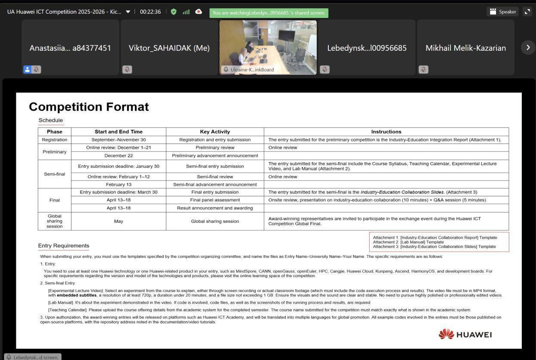Enter full screen using the expand icon

[527, 12]
